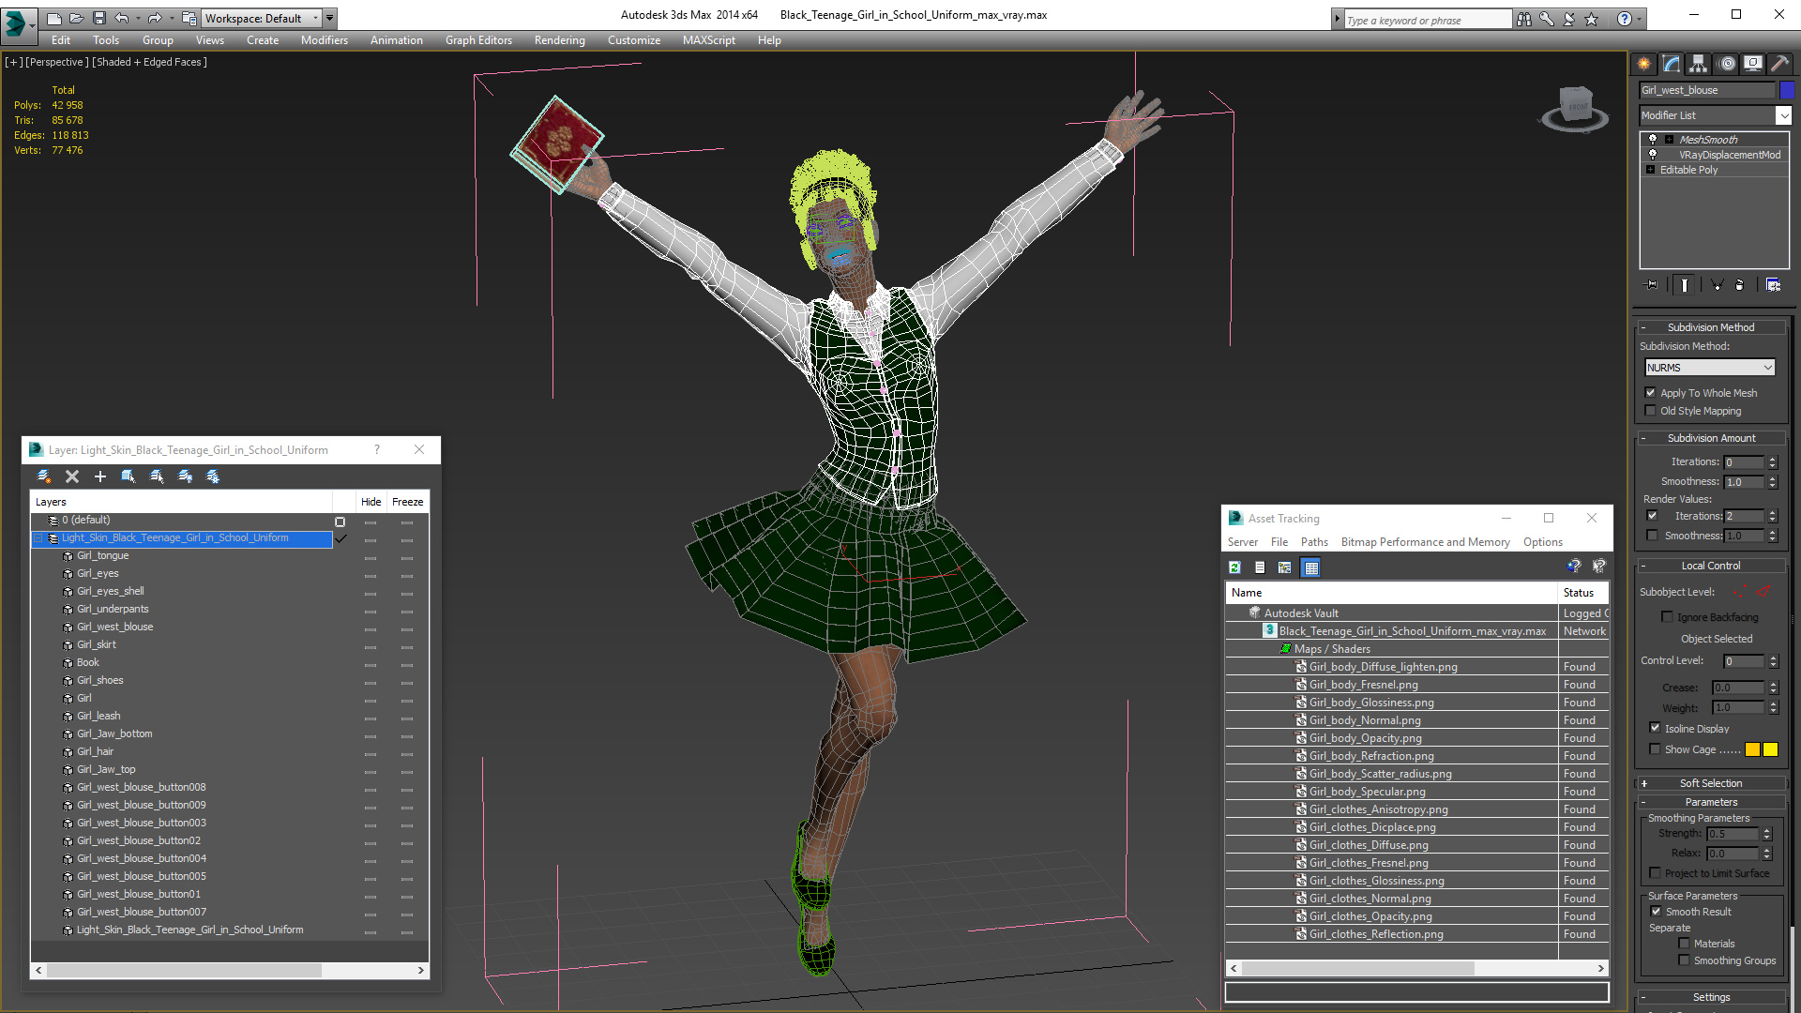Viewport: 1801px width, 1013px height.
Task: Click the Perspective viewport label
Action: pos(57,62)
